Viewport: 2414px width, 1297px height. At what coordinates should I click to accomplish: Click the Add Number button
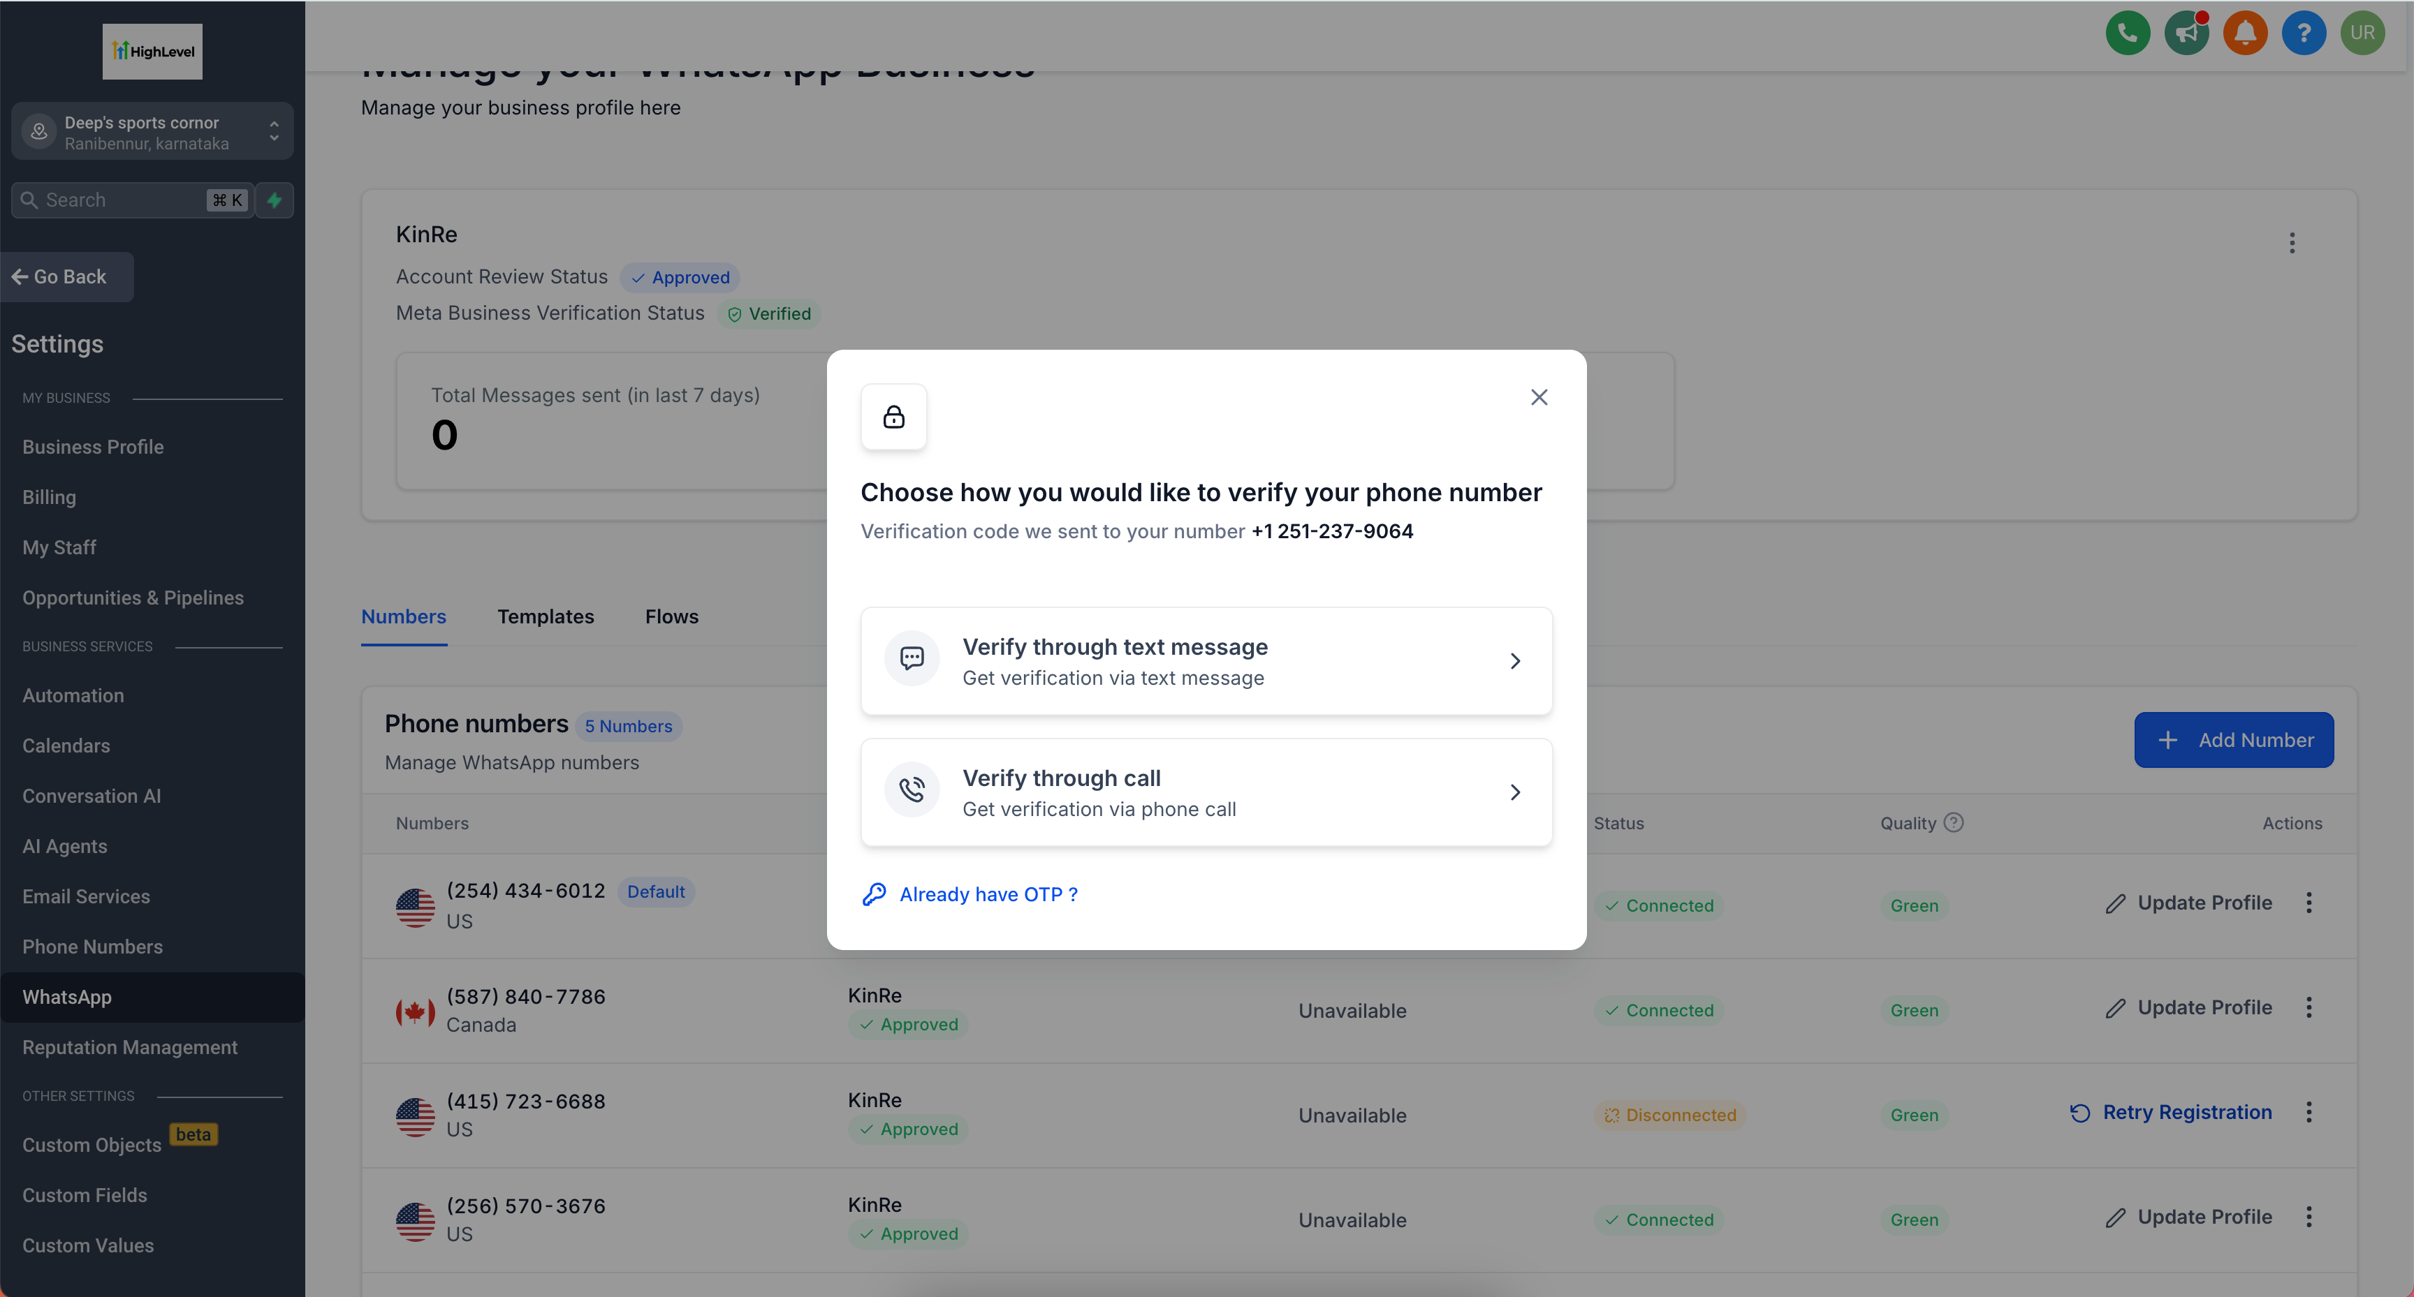click(x=2233, y=740)
